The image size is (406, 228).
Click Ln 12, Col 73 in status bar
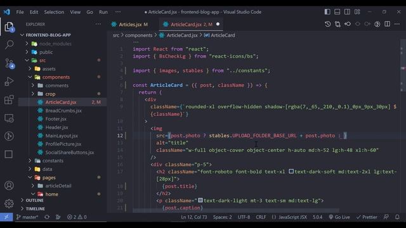pos(194,217)
